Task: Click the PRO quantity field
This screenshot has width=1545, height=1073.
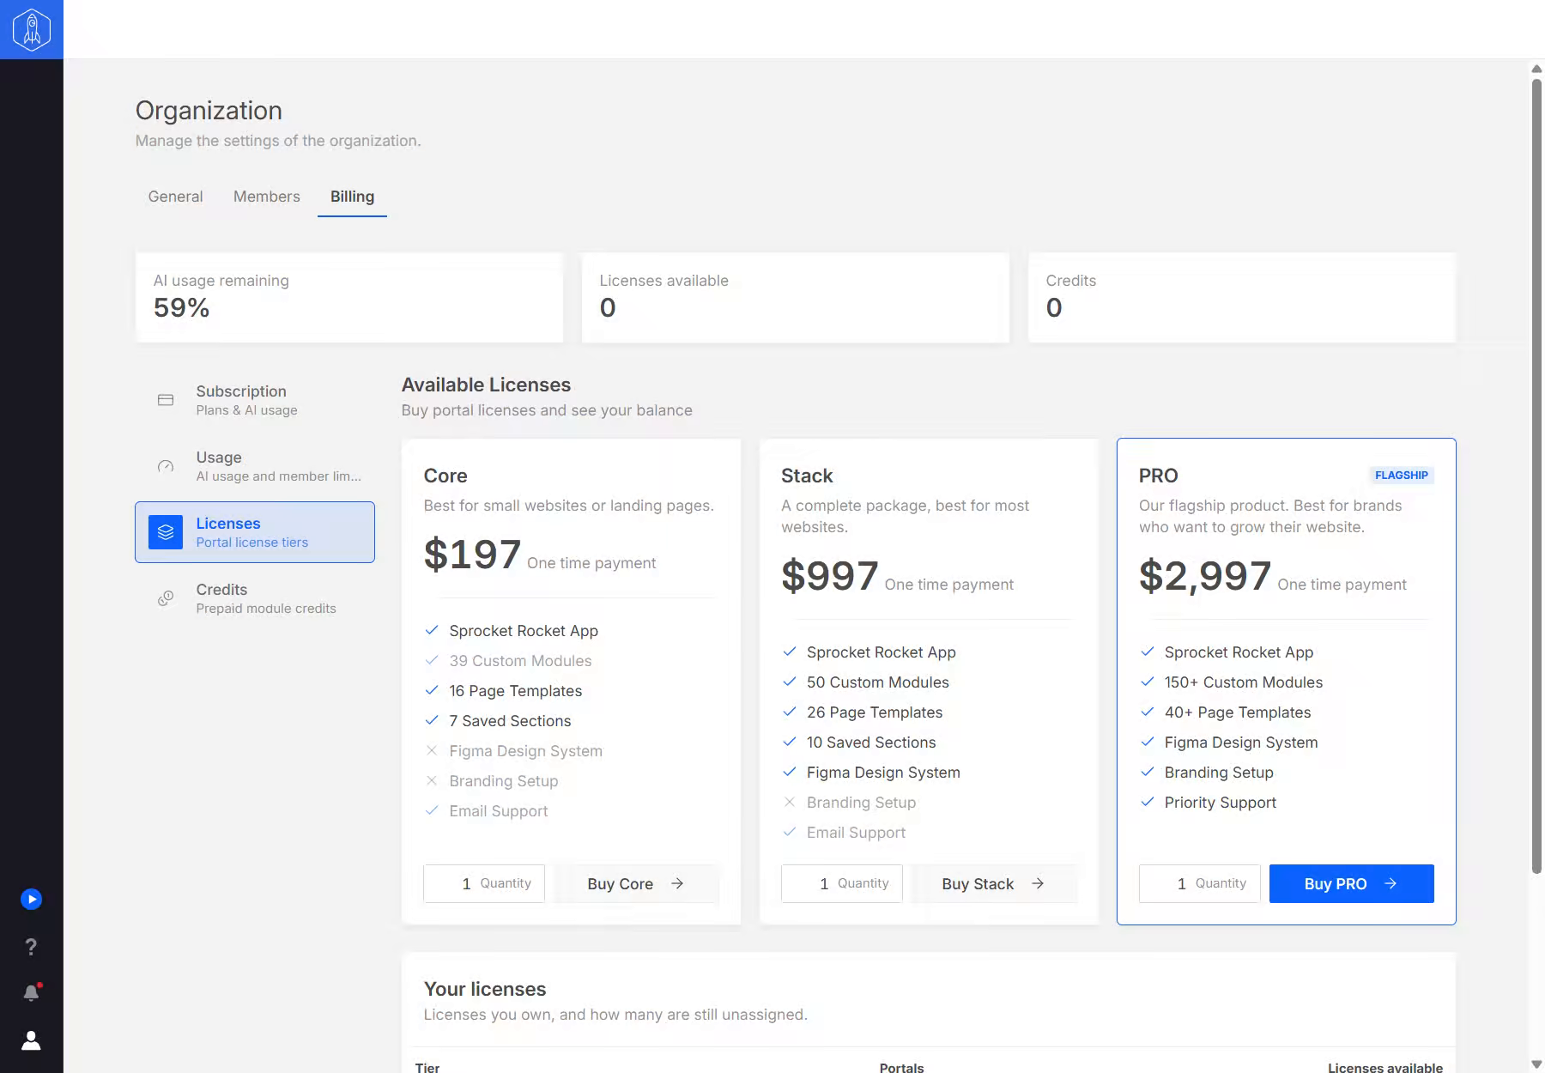Action: pyautogui.click(x=1200, y=883)
